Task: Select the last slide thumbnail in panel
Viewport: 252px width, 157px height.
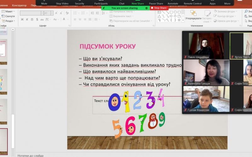Action: pyautogui.click(x=3, y=141)
